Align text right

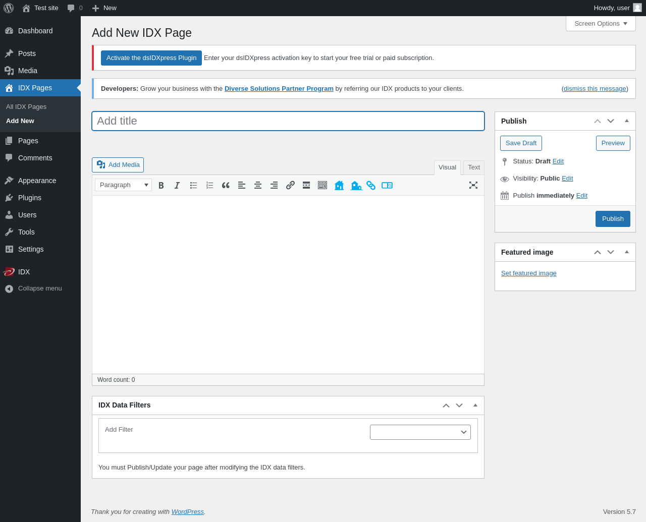coord(274,185)
